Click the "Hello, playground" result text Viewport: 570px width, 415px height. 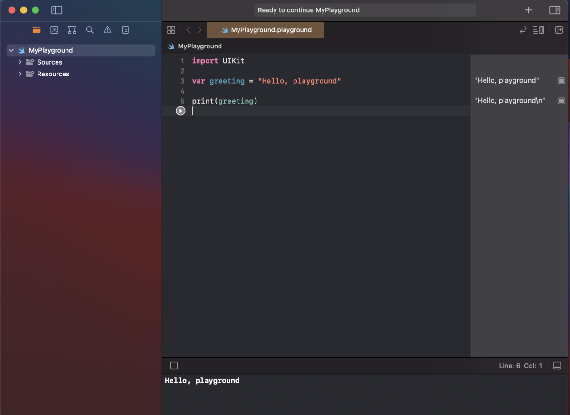tap(507, 81)
